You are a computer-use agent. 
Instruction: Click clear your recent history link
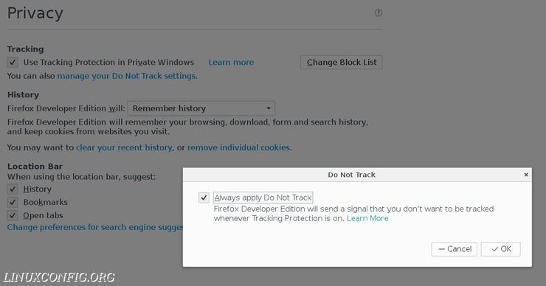click(124, 147)
